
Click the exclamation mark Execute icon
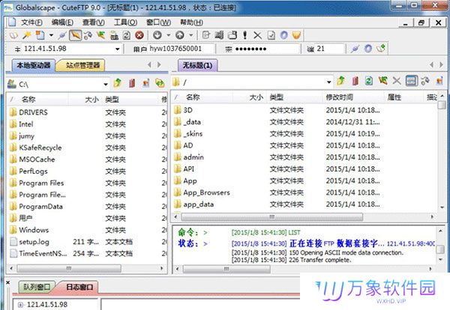pyautogui.click(x=244, y=35)
